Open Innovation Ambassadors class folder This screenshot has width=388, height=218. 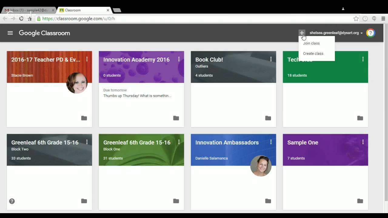click(x=268, y=201)
